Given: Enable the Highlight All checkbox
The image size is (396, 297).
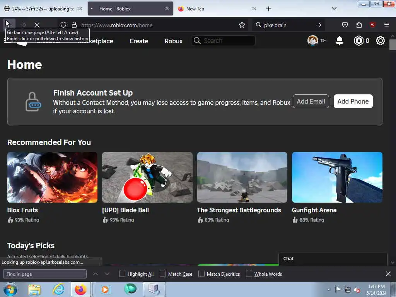Looking at the screenshot, I should [122, 274].
